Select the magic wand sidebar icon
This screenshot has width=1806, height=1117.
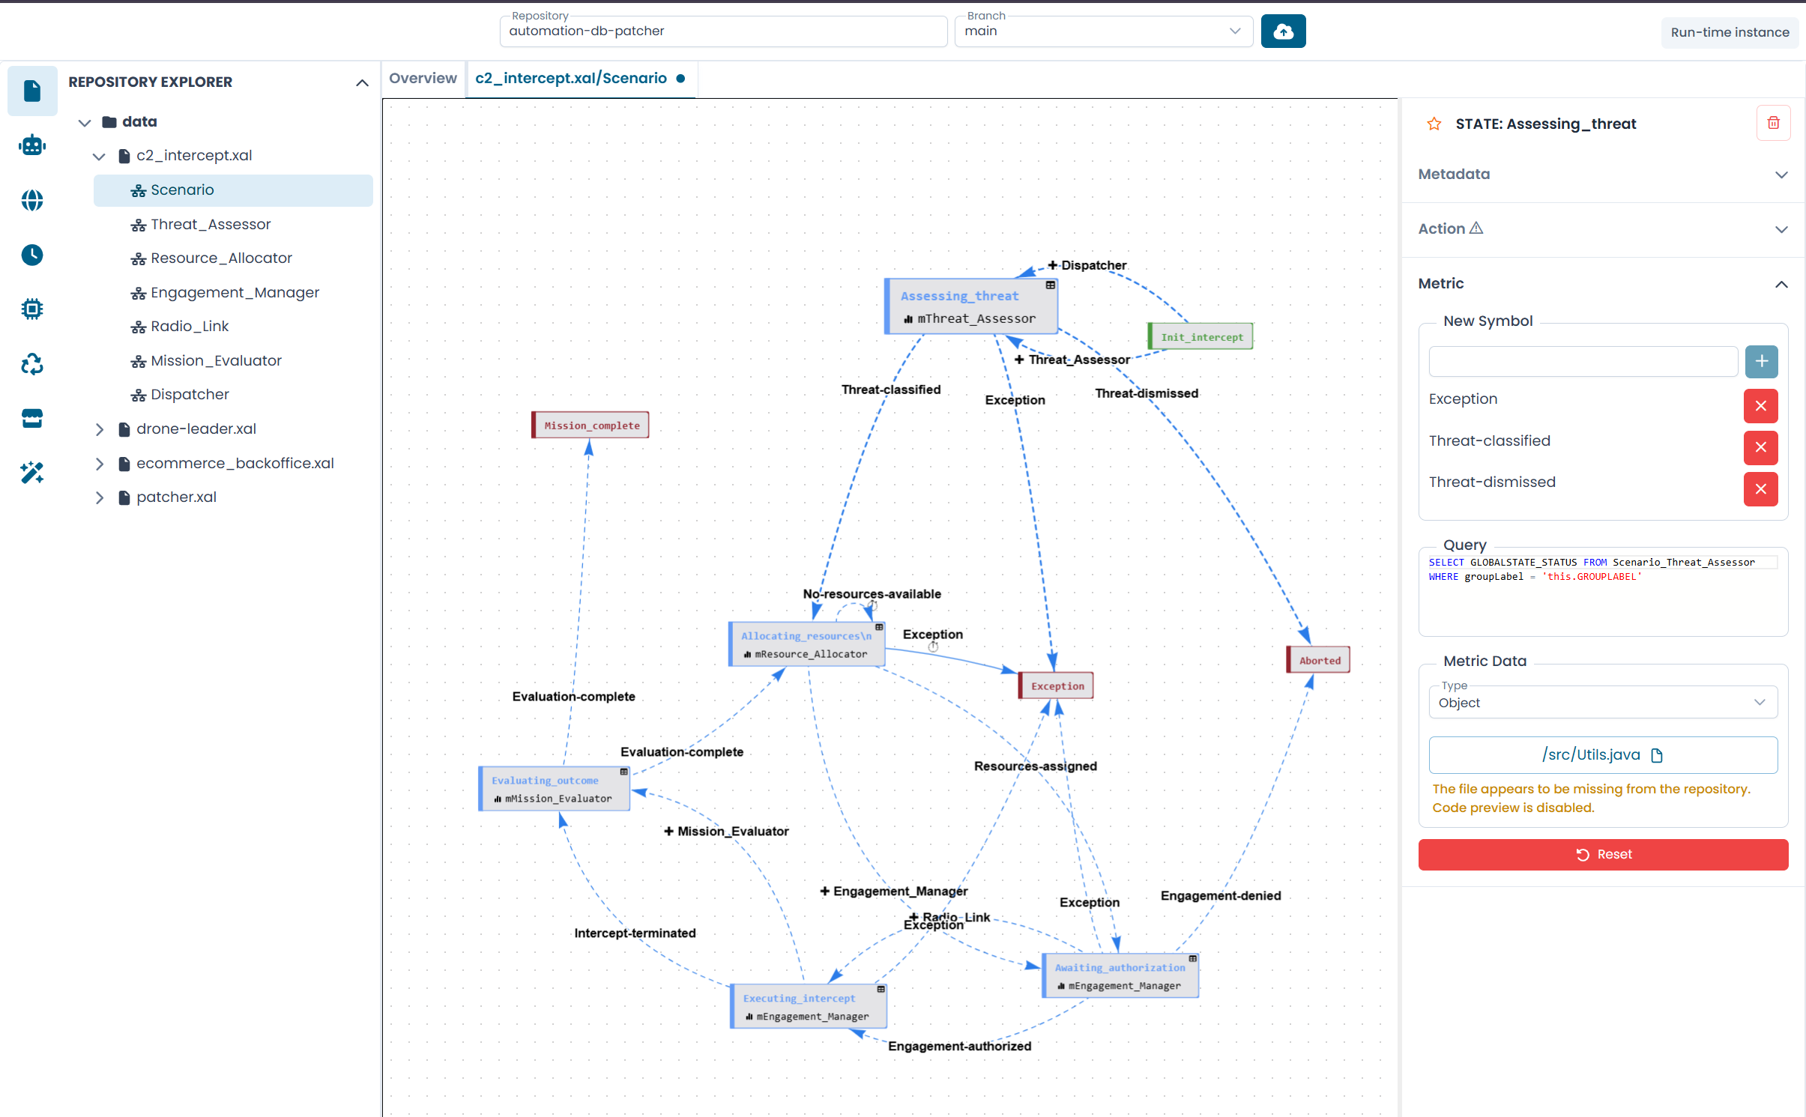(32, 473)
